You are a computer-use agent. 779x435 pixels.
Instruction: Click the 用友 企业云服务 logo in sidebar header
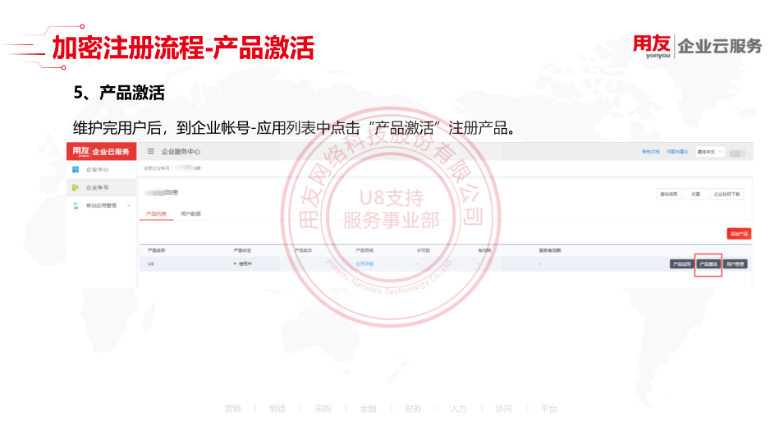pos(101,152)
